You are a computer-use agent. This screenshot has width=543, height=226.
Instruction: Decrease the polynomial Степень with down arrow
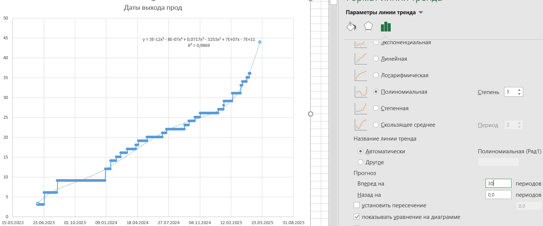point(519,94)
